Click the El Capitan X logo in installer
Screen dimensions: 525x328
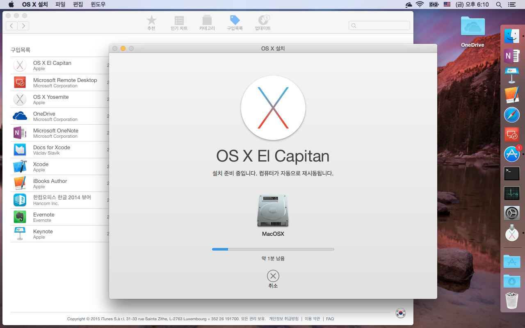pos(273,108)
